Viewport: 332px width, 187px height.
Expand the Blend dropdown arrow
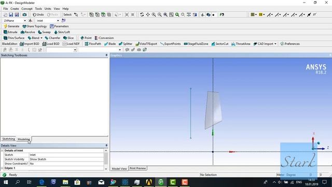(x=41, y=38)
